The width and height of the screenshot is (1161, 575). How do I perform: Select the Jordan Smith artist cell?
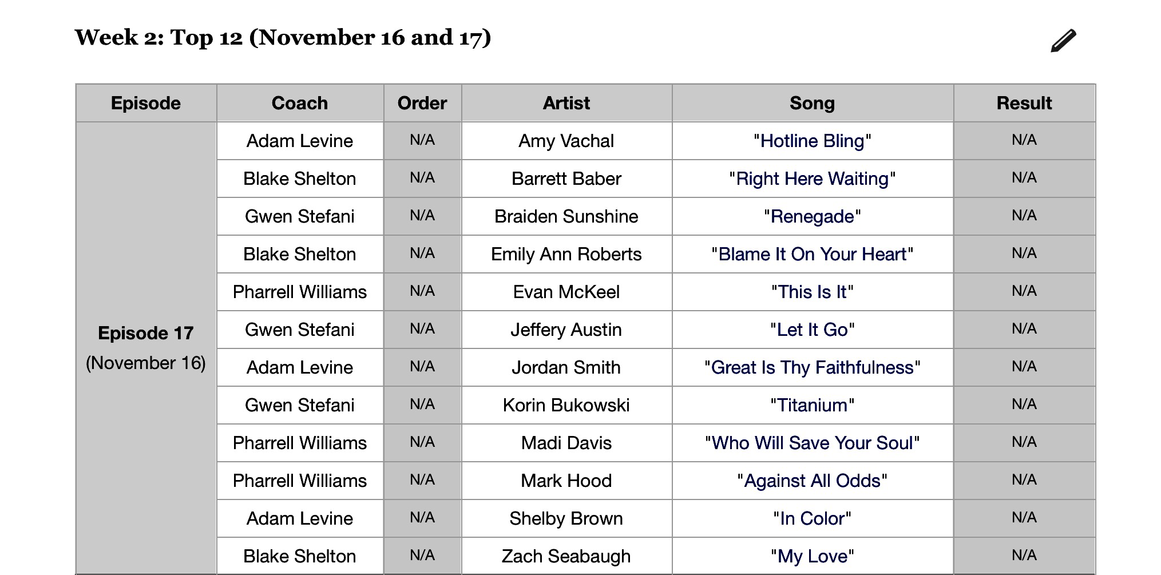566,368
